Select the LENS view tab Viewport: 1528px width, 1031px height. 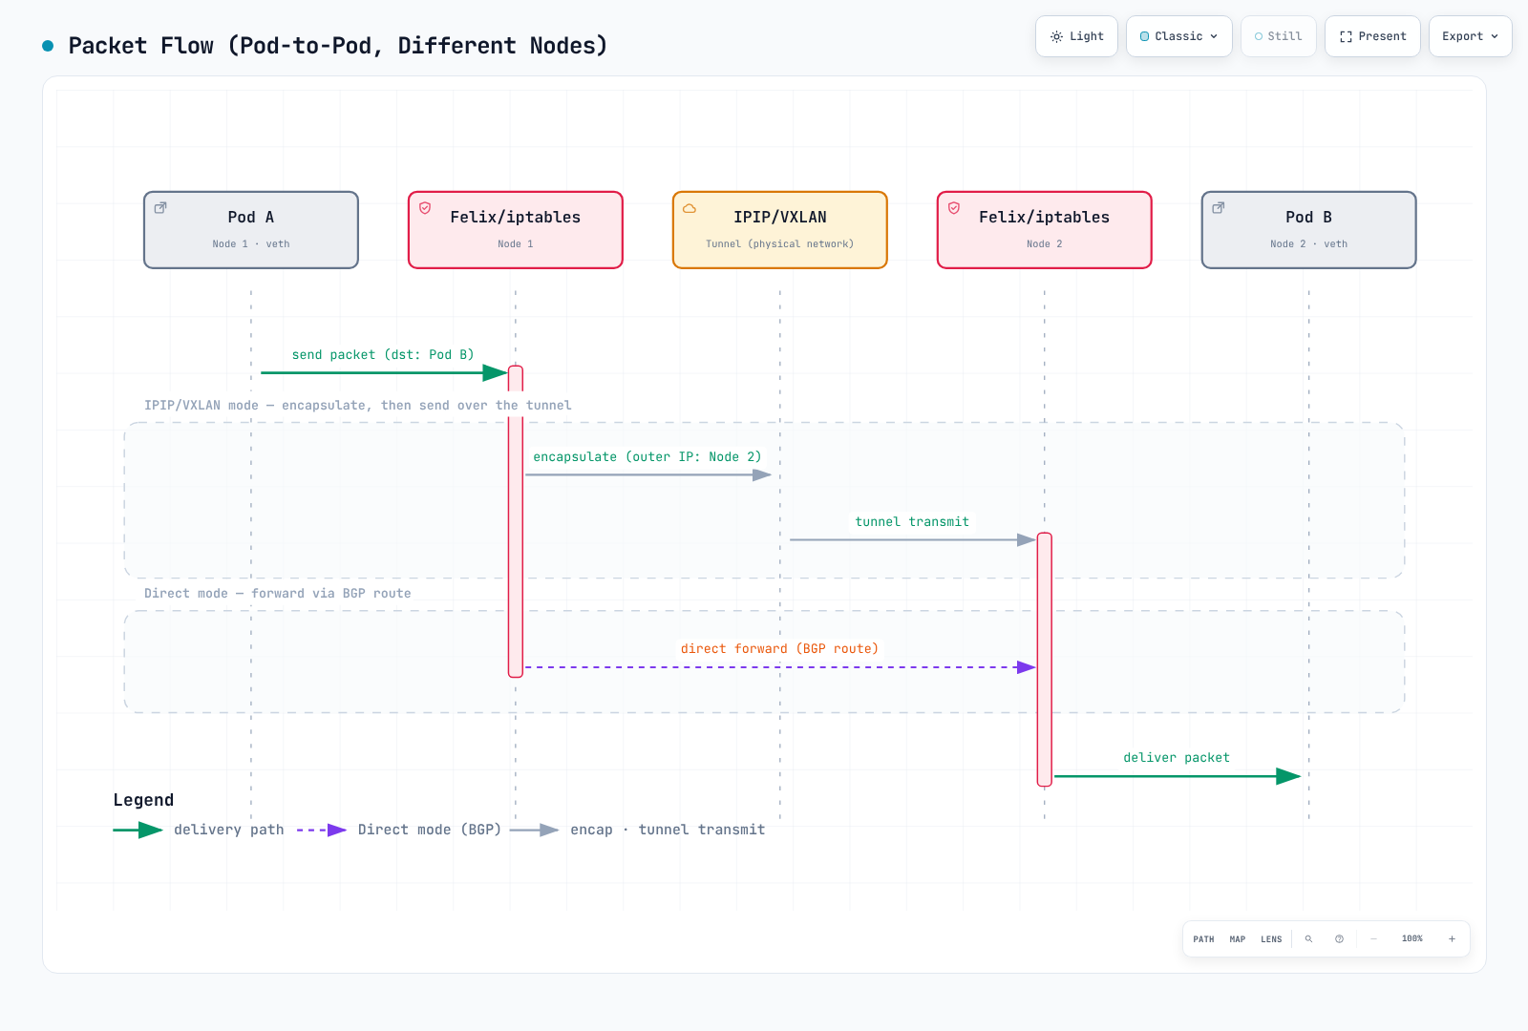(1271, 939)
